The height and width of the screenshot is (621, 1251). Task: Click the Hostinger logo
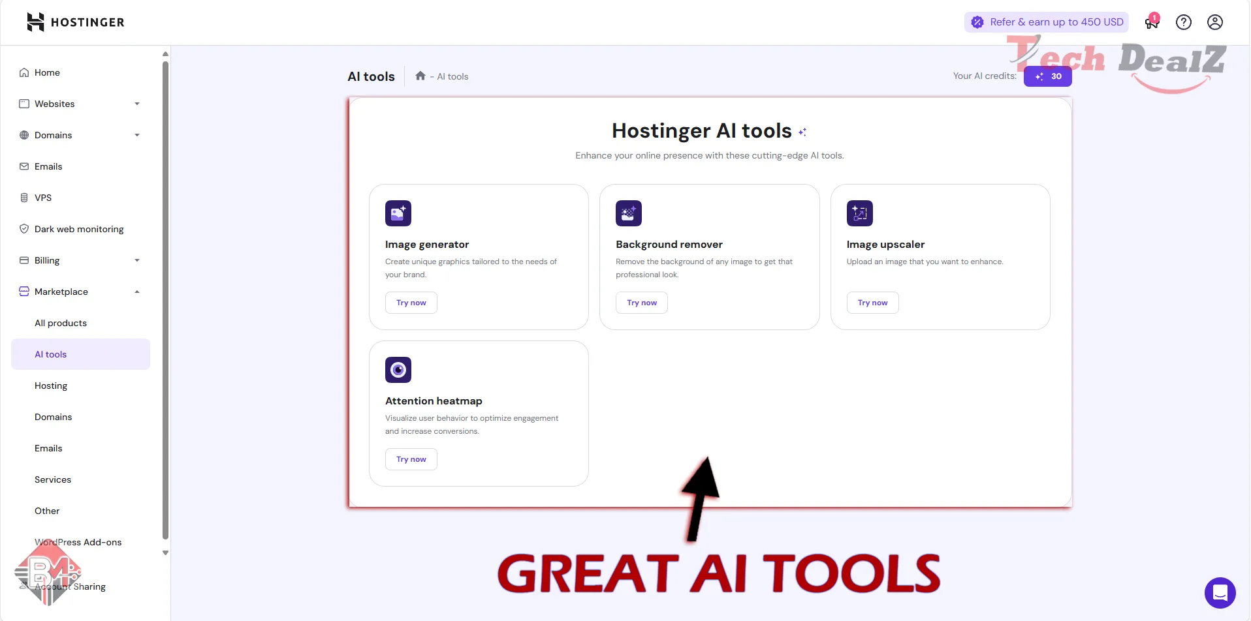click(x=75, y=22)
